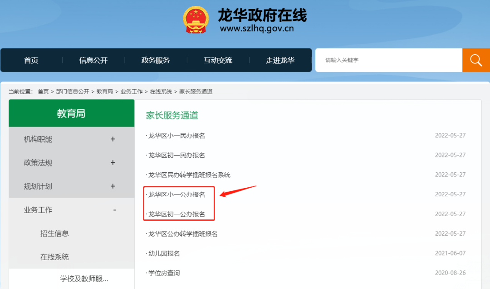Open the 首页 navigation menu item

pos(31,60)
